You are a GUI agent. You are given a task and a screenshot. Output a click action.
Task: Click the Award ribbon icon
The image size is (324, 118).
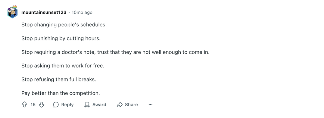(x=87, y=105)
